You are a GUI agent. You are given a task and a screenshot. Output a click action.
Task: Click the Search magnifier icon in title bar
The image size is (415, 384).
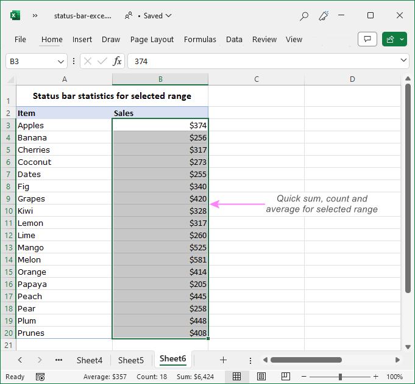coord(304,16)
